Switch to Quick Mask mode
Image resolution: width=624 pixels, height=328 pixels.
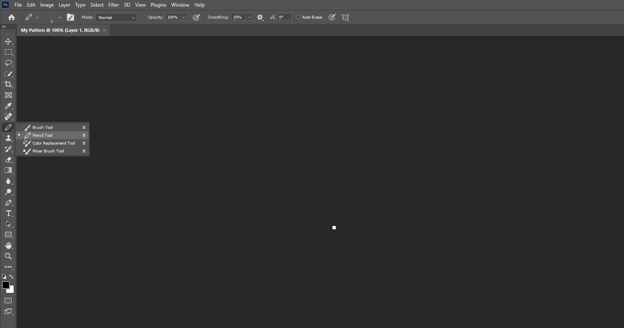pyautogui.click(x=8, y=300)
